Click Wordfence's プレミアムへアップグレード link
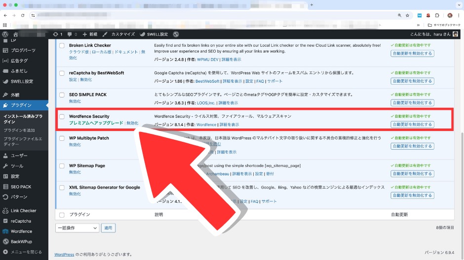 pyautogui.click(x=96, y=123)
